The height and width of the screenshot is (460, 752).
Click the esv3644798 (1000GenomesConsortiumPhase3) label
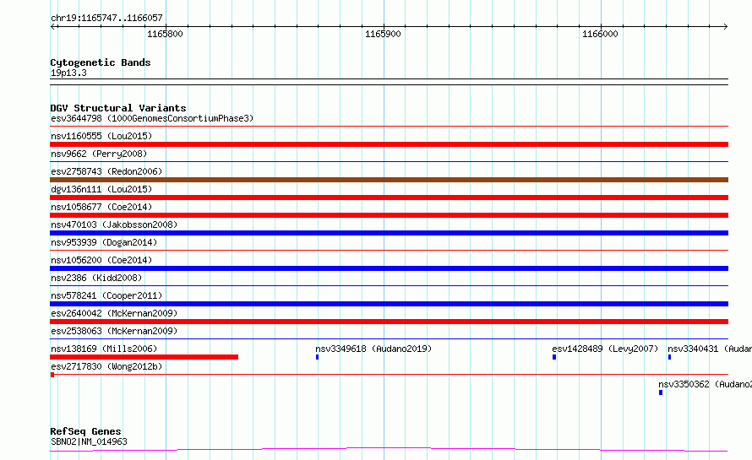tap(152, 118)
